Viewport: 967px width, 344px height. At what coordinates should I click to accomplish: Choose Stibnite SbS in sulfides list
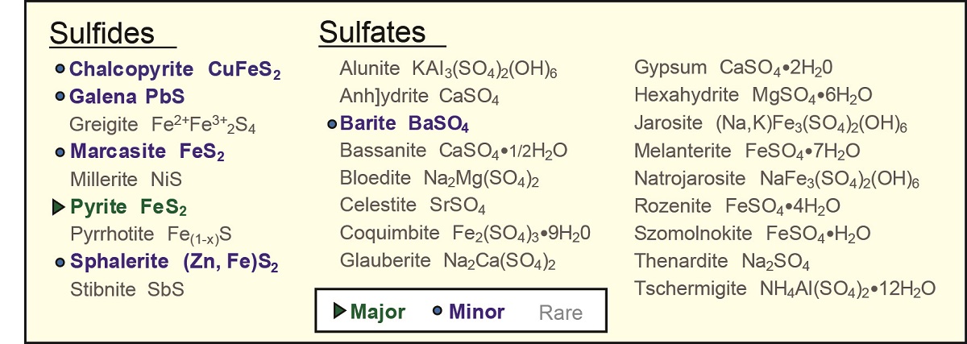(x=127, y=289)
